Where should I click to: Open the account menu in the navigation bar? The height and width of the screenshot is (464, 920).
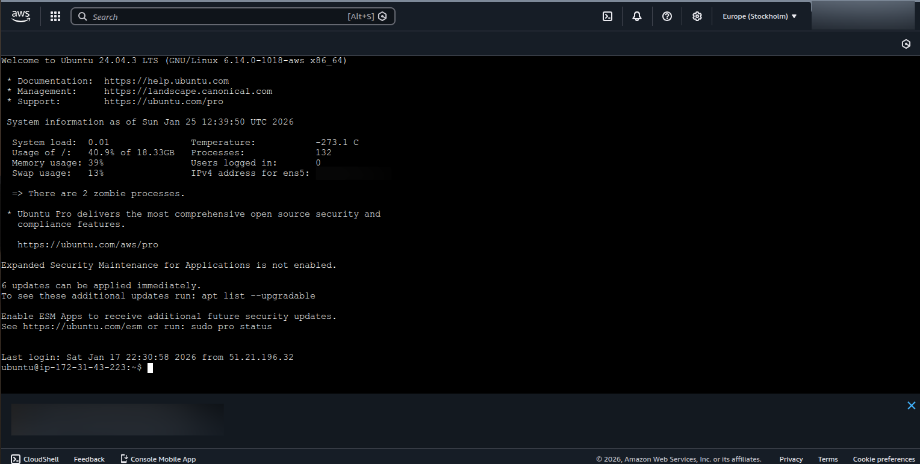[862, 16]
